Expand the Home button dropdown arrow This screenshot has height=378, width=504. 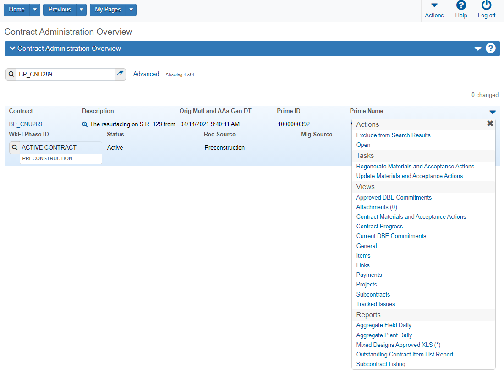pos(35,10)
